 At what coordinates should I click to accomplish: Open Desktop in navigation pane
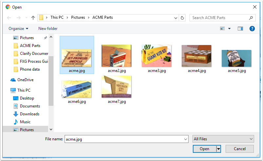(27, 98)
